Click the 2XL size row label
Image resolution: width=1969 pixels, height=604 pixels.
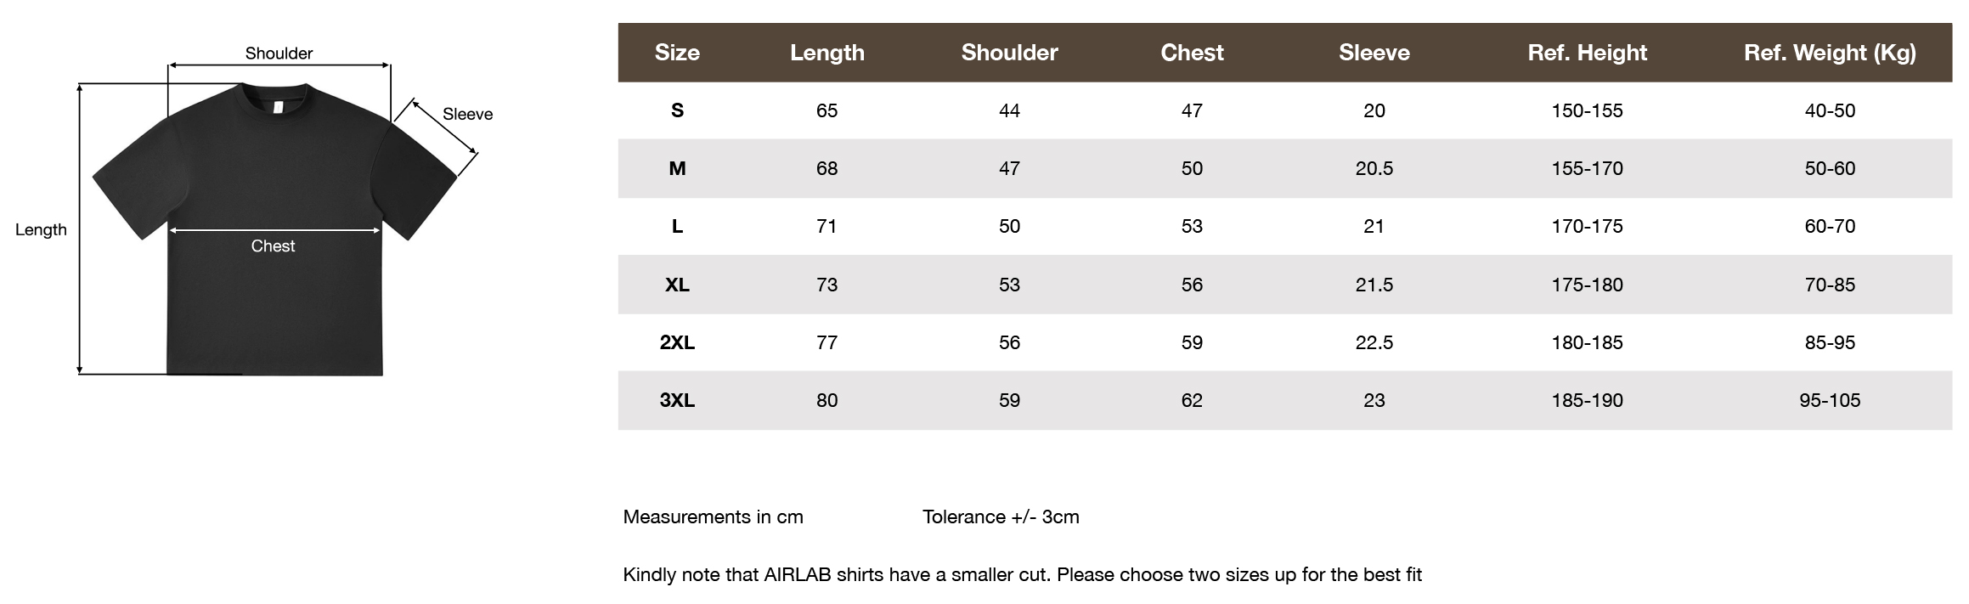click(677, 342)
